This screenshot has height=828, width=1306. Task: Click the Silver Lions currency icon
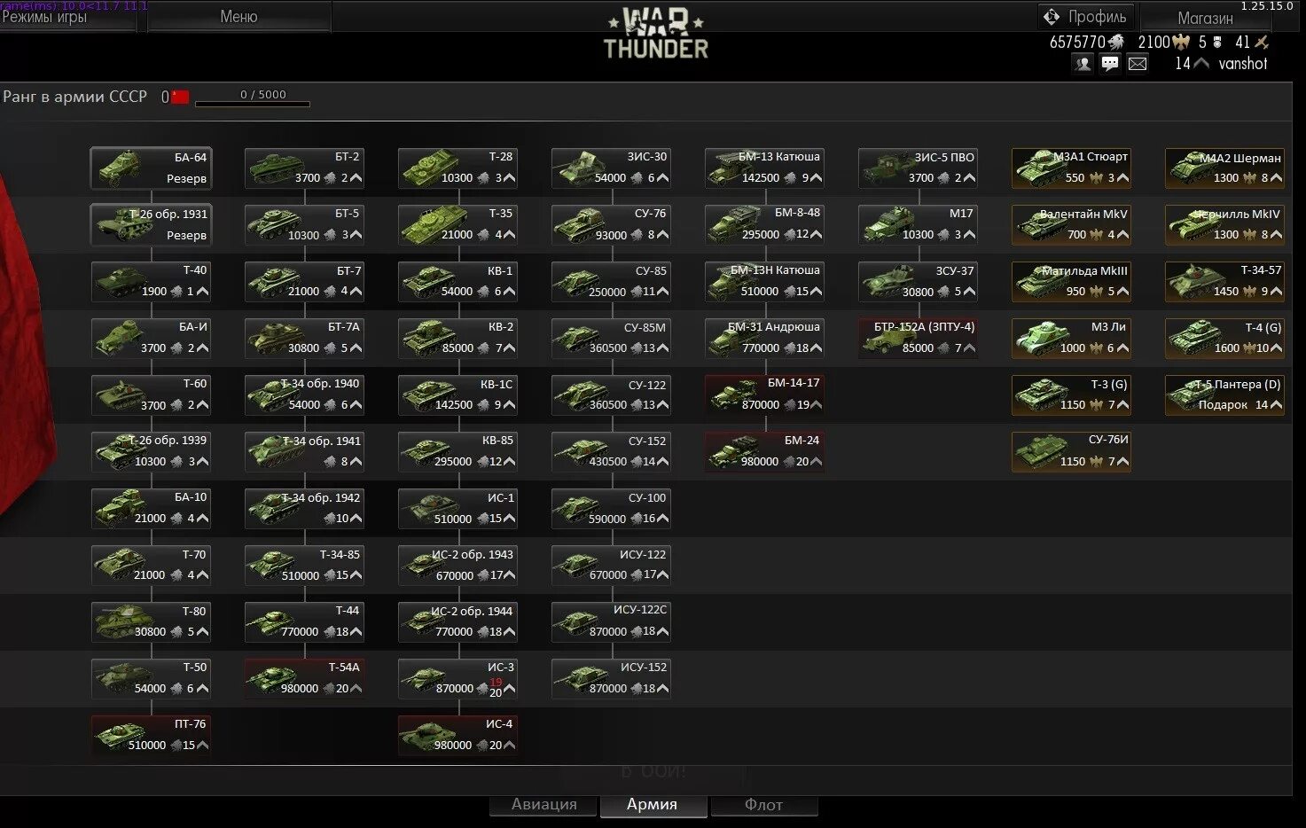click(x=1116, y=42)
